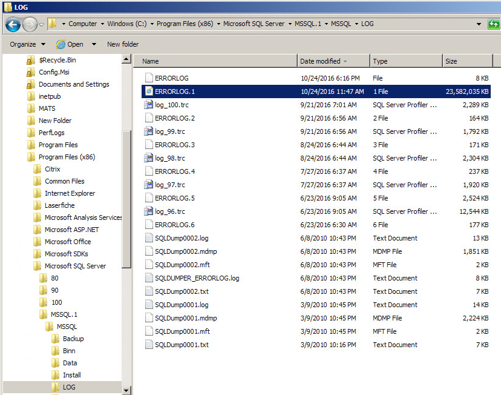Select Microsoft SQL Server folder in tree
The image size is (501, 395).
[75, 266]
